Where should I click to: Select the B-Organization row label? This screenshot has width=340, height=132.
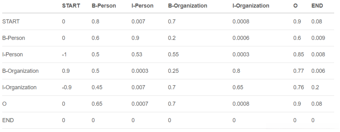pos(20,71)
